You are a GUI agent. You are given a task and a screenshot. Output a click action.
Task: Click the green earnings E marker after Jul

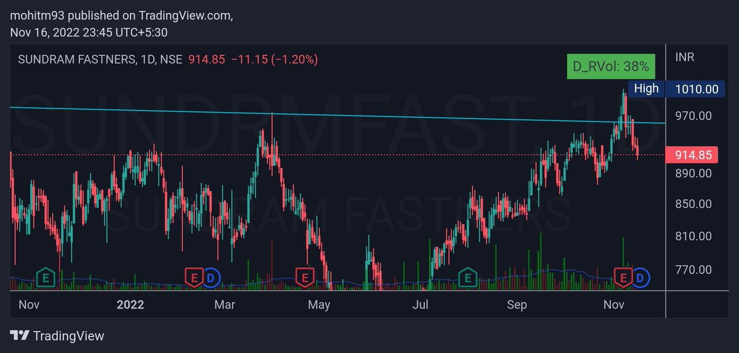468,278
